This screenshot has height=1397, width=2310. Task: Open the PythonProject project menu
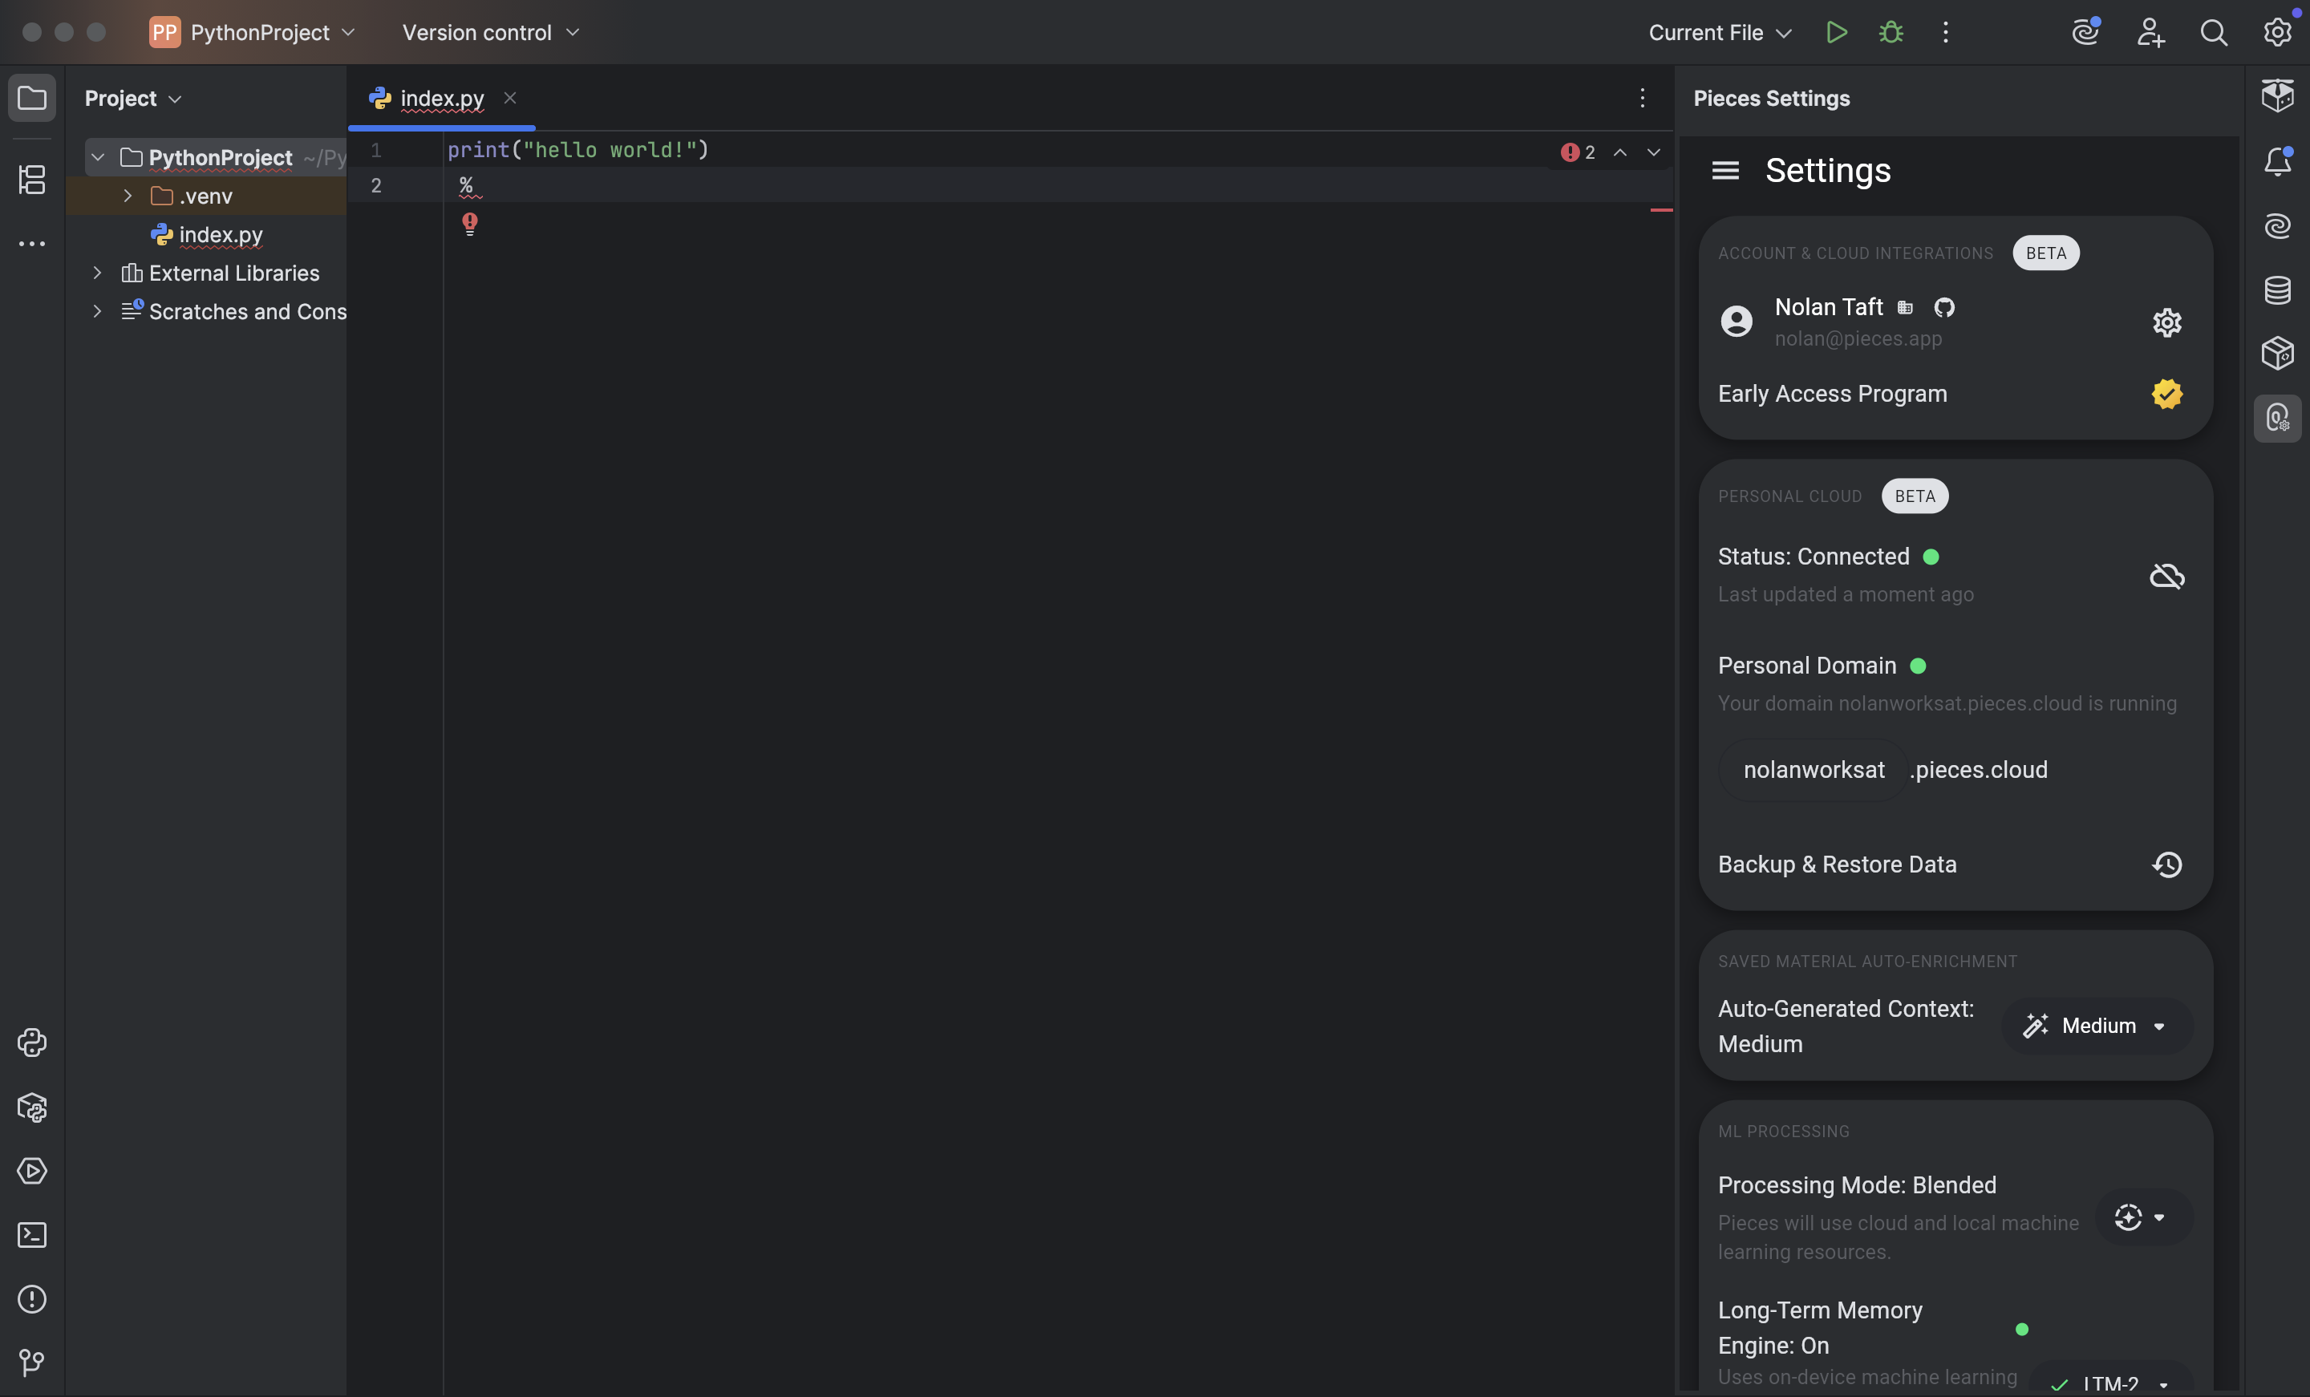click(x=252, y=33)
